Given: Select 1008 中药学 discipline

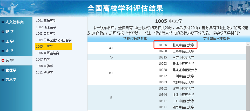Looking at the screenshot, I should [44, 66].
